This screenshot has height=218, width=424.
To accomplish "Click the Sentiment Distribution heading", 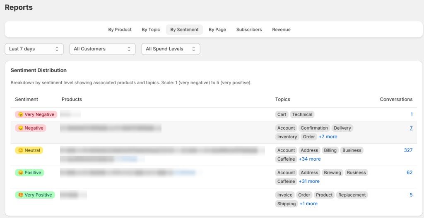I will [39, 70].
